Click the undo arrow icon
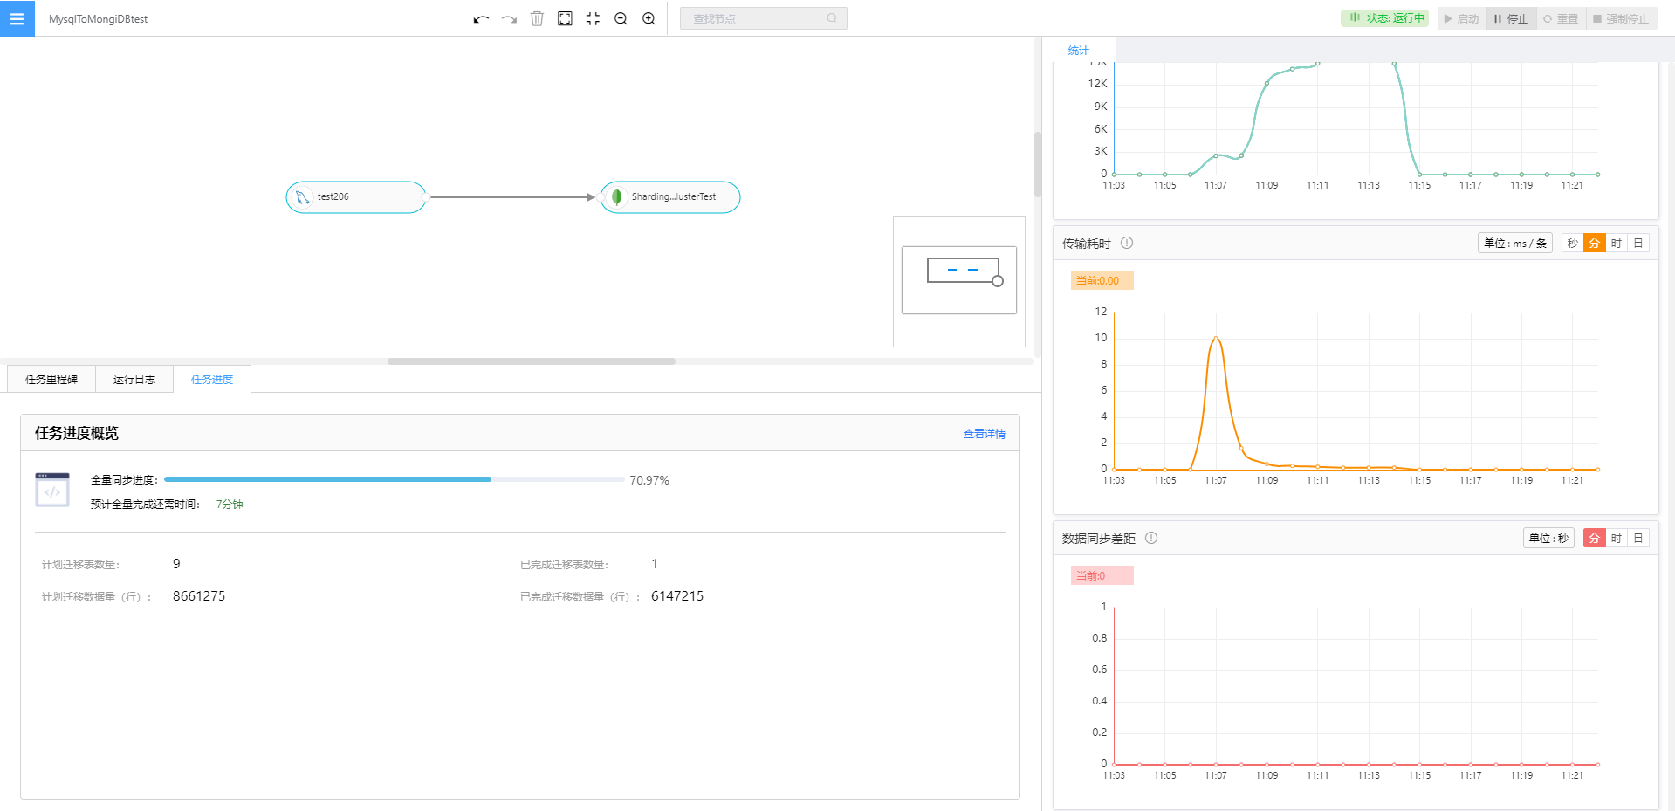The image size is (1675, 811). tap(481, 18)
